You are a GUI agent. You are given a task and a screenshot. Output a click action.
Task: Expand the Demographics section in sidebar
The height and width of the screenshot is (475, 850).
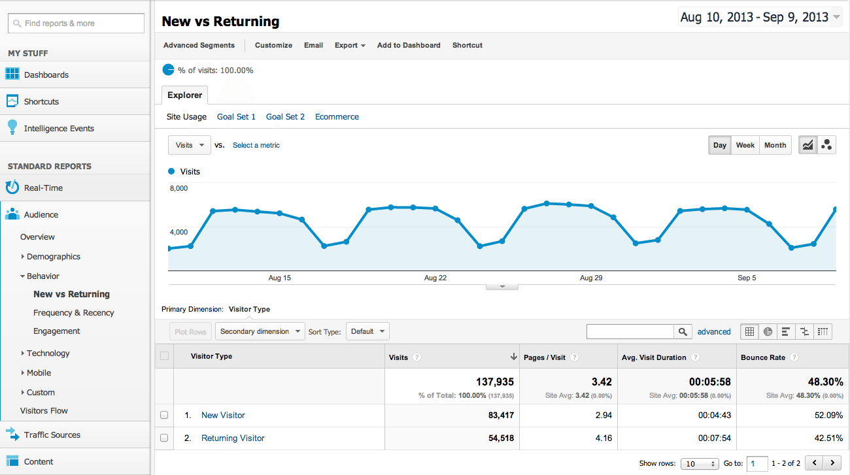coord(53,257)
